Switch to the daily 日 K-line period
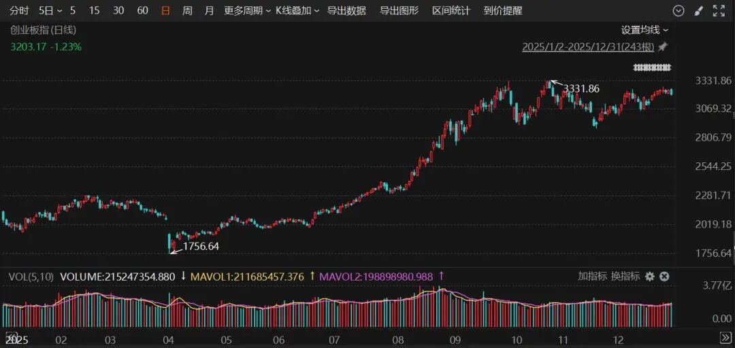Screen dimensions: 735x348 coord(165,10)
